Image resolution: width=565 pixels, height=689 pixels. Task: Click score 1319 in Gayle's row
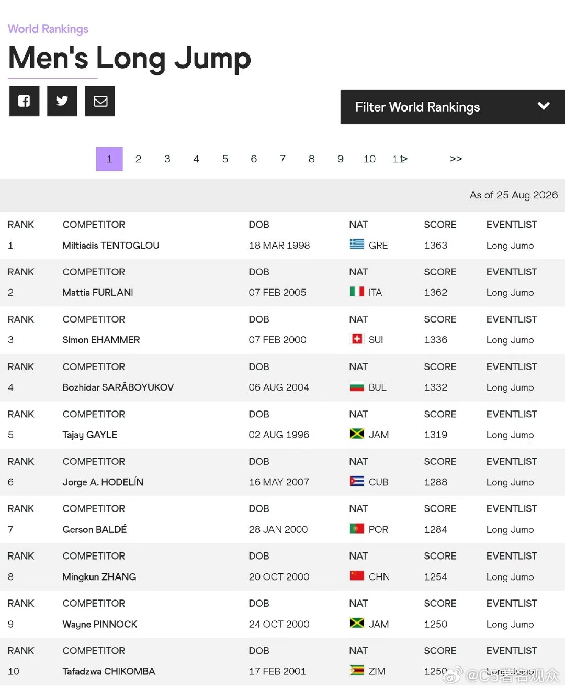click(x=436, y=435)
